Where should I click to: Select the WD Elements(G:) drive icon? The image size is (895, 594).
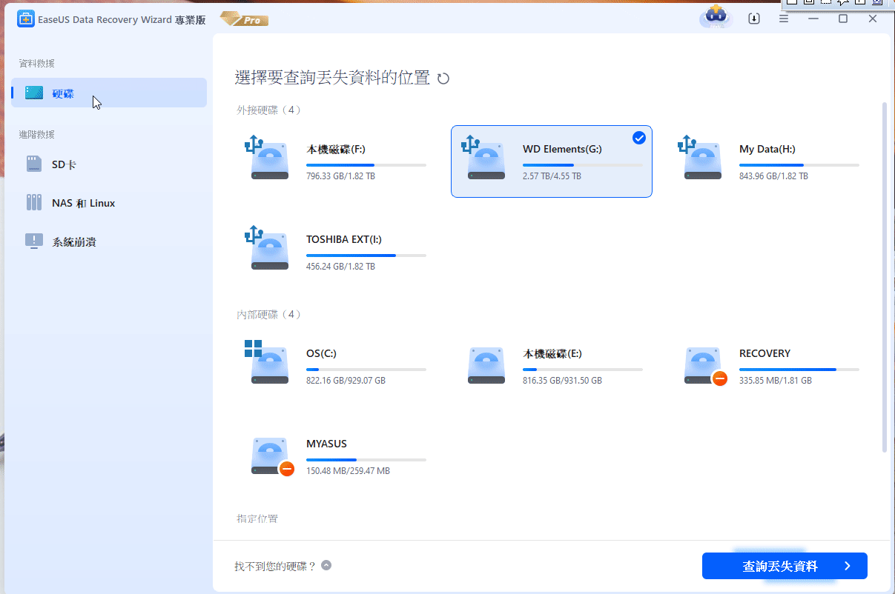coord(483,158)
